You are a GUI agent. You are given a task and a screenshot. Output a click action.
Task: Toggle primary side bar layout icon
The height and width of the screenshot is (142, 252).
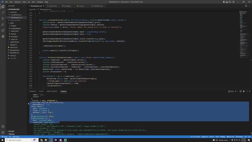(224, 2)
